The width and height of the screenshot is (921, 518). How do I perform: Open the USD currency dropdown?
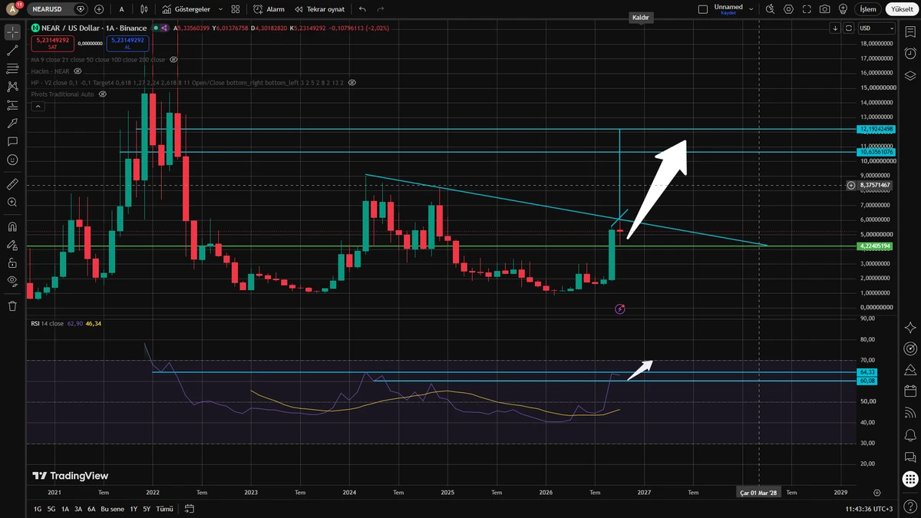click(876, 28)
